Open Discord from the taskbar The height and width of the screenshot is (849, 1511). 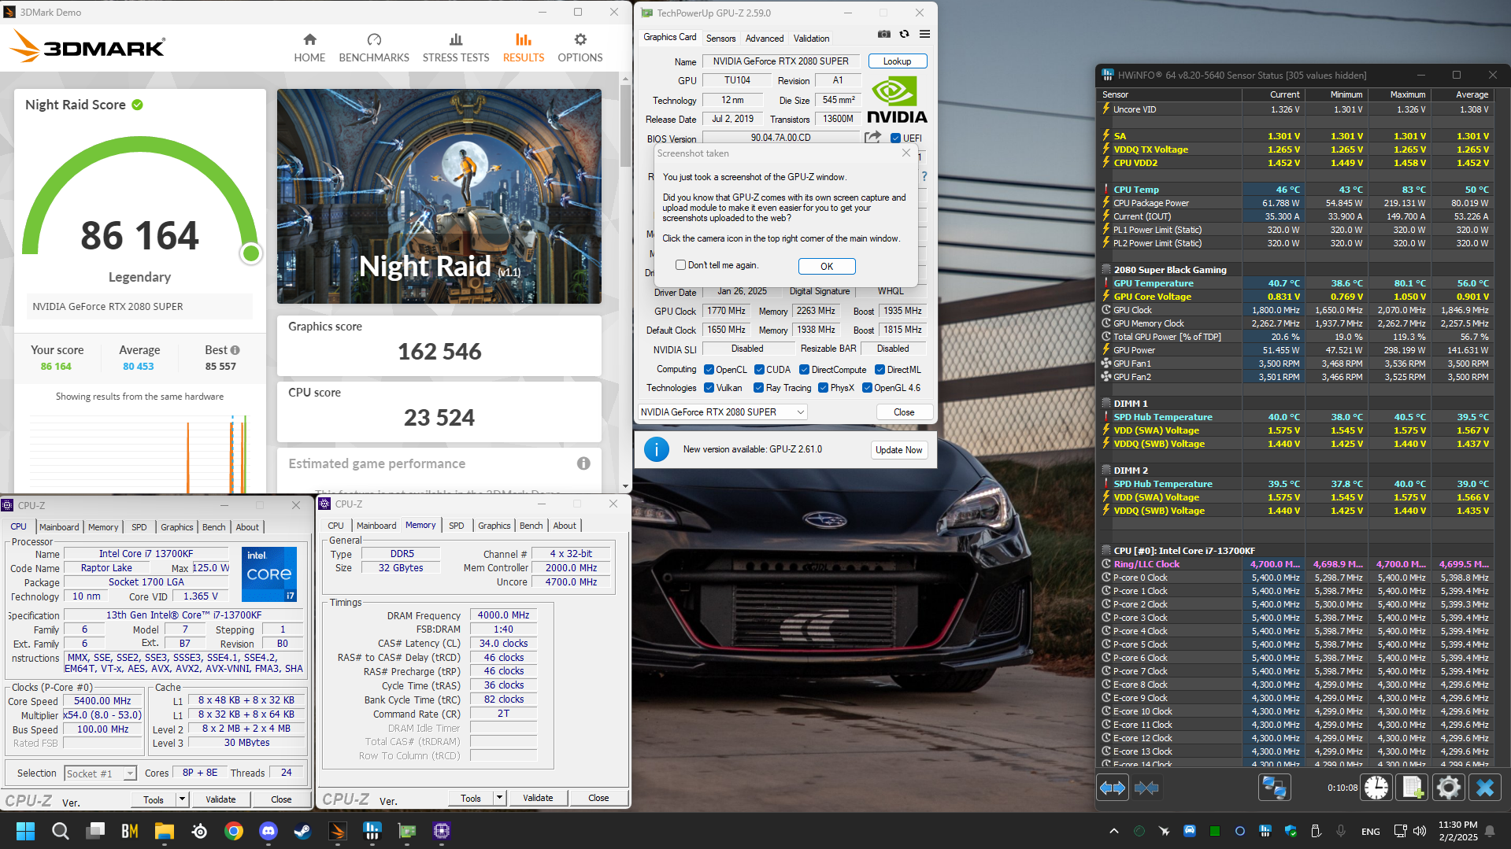pyautogui.click(x=268, y=831)
